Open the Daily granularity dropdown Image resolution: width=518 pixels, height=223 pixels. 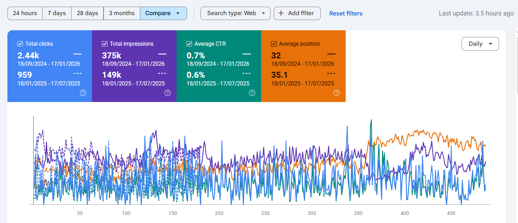tap(480, 44)
